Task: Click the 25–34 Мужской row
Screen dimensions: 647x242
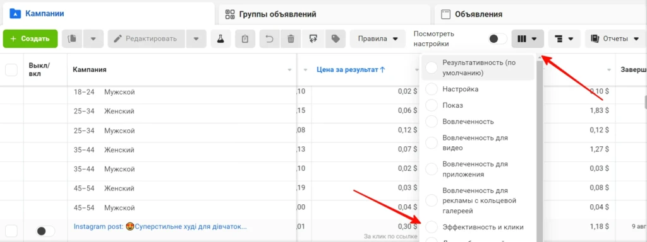Action: point(104,130)
